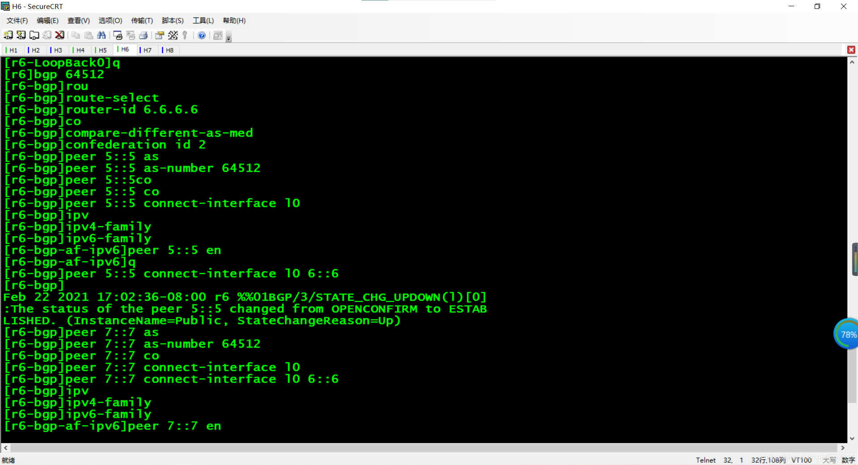Switch to the H2 session tab
Screen dimensions: 858x465
(35, 50)
